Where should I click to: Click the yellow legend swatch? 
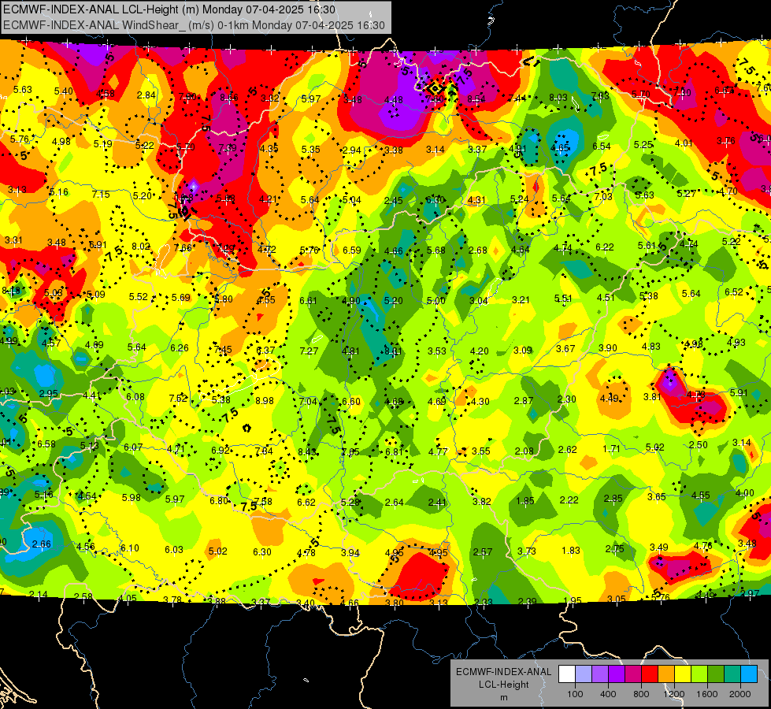(x=683, y=674)
